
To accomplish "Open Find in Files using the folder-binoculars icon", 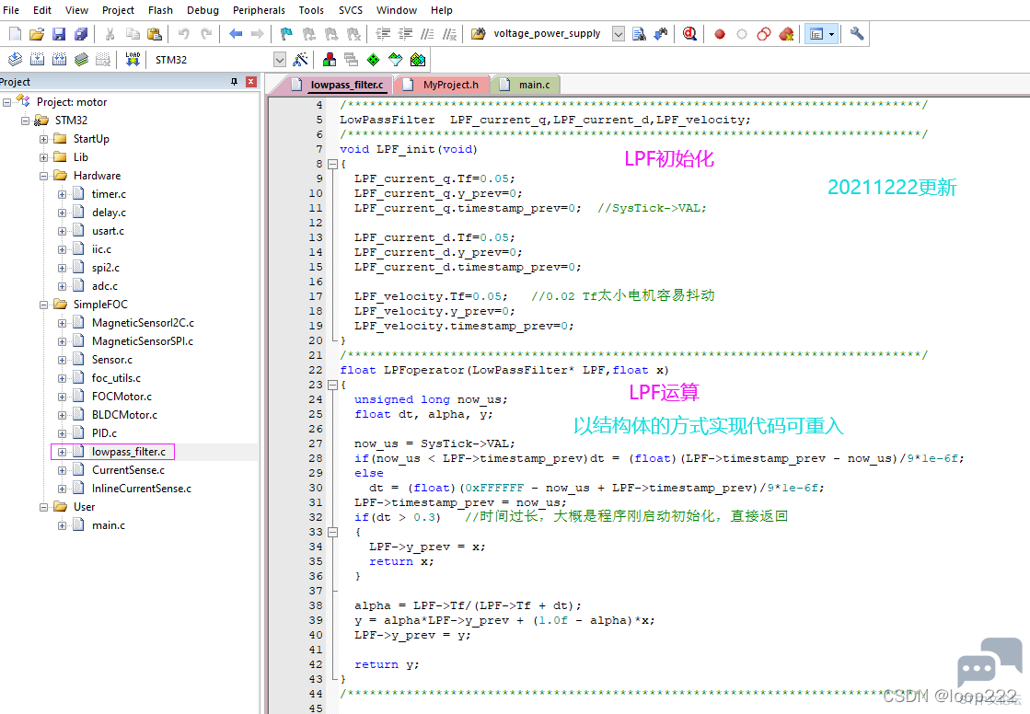I will pos(479,33).
